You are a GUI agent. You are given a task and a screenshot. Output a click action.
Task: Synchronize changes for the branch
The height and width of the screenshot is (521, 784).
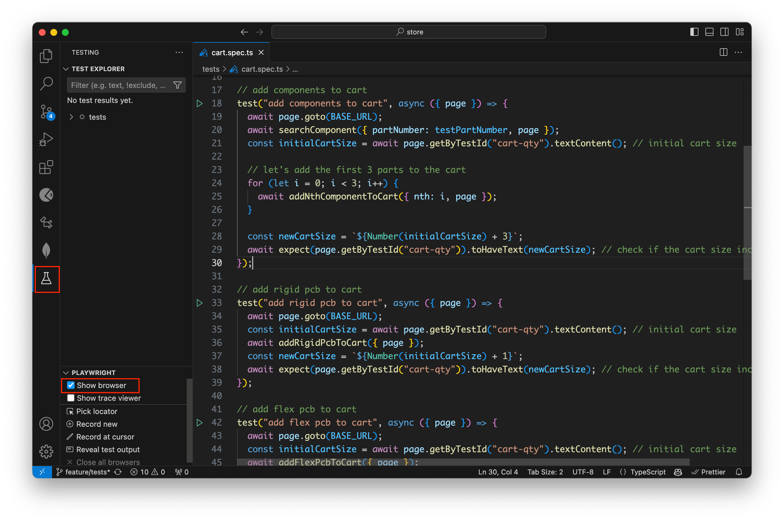pyautogui.click(x=118, y=472)
